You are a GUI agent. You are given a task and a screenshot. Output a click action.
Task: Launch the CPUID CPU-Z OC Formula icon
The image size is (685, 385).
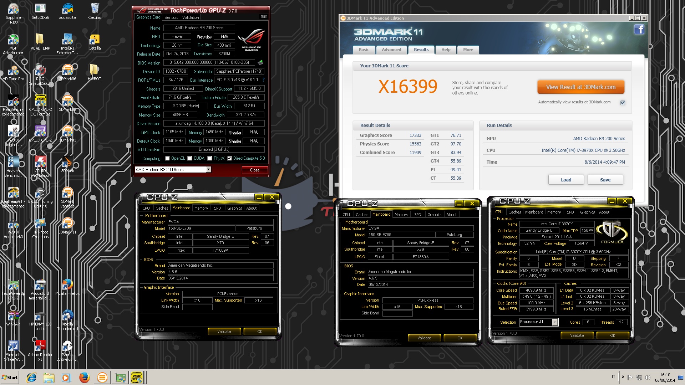(x=40, y=106)
